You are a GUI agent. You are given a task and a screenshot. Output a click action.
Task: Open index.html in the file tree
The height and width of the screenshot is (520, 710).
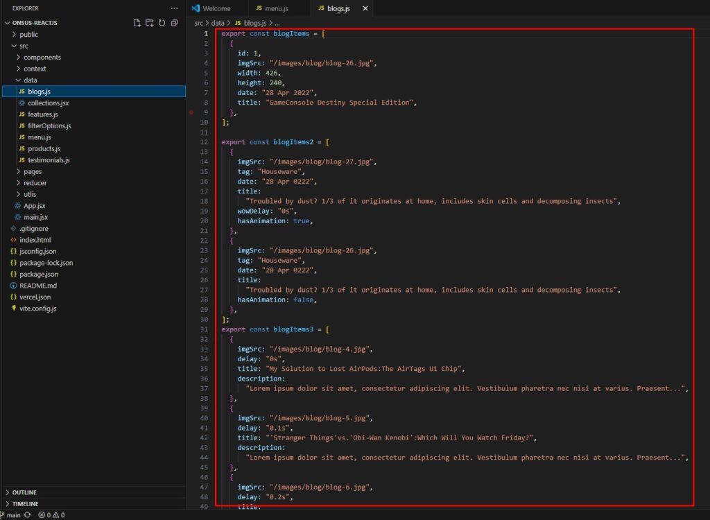tap(35, 240)
